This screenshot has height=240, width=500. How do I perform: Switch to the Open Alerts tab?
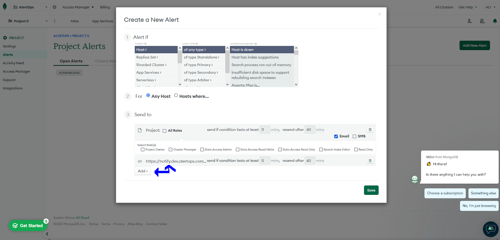pos(71,61)
